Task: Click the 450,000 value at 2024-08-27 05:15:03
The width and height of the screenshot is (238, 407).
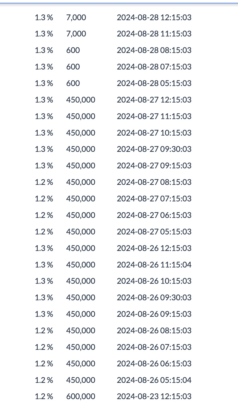Action: coord(81,232)
